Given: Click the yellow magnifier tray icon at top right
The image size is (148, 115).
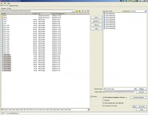Looking at the screenshot, I should (x=131, y=1).
